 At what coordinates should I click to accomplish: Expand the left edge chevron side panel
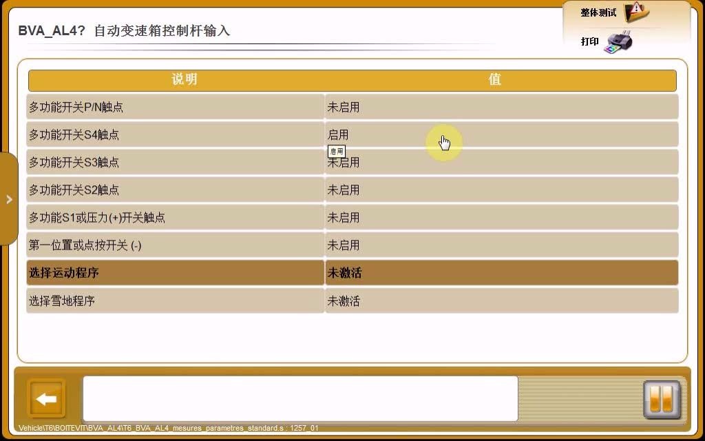click(9, 199)
